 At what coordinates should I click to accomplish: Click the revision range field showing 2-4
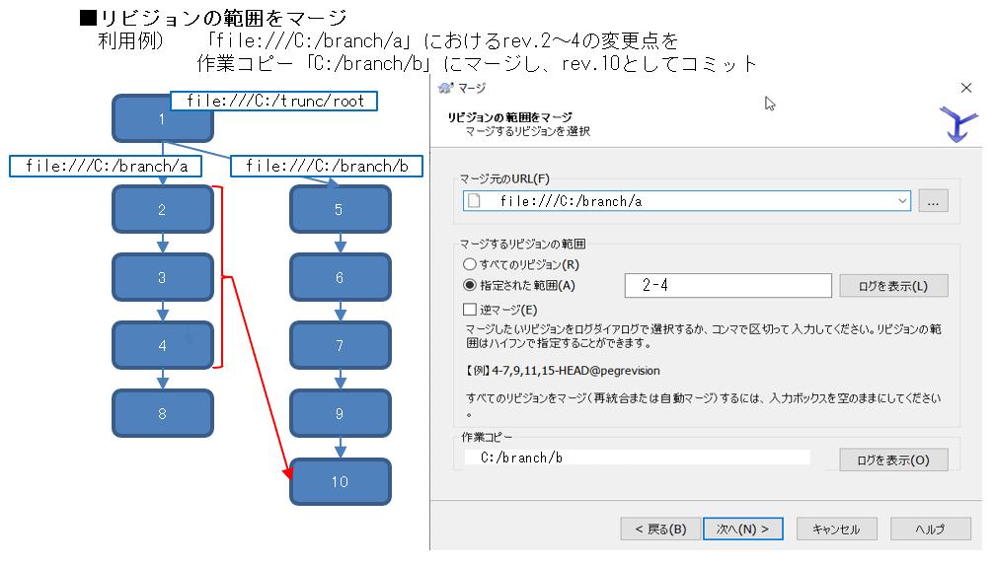click(727, 286)
